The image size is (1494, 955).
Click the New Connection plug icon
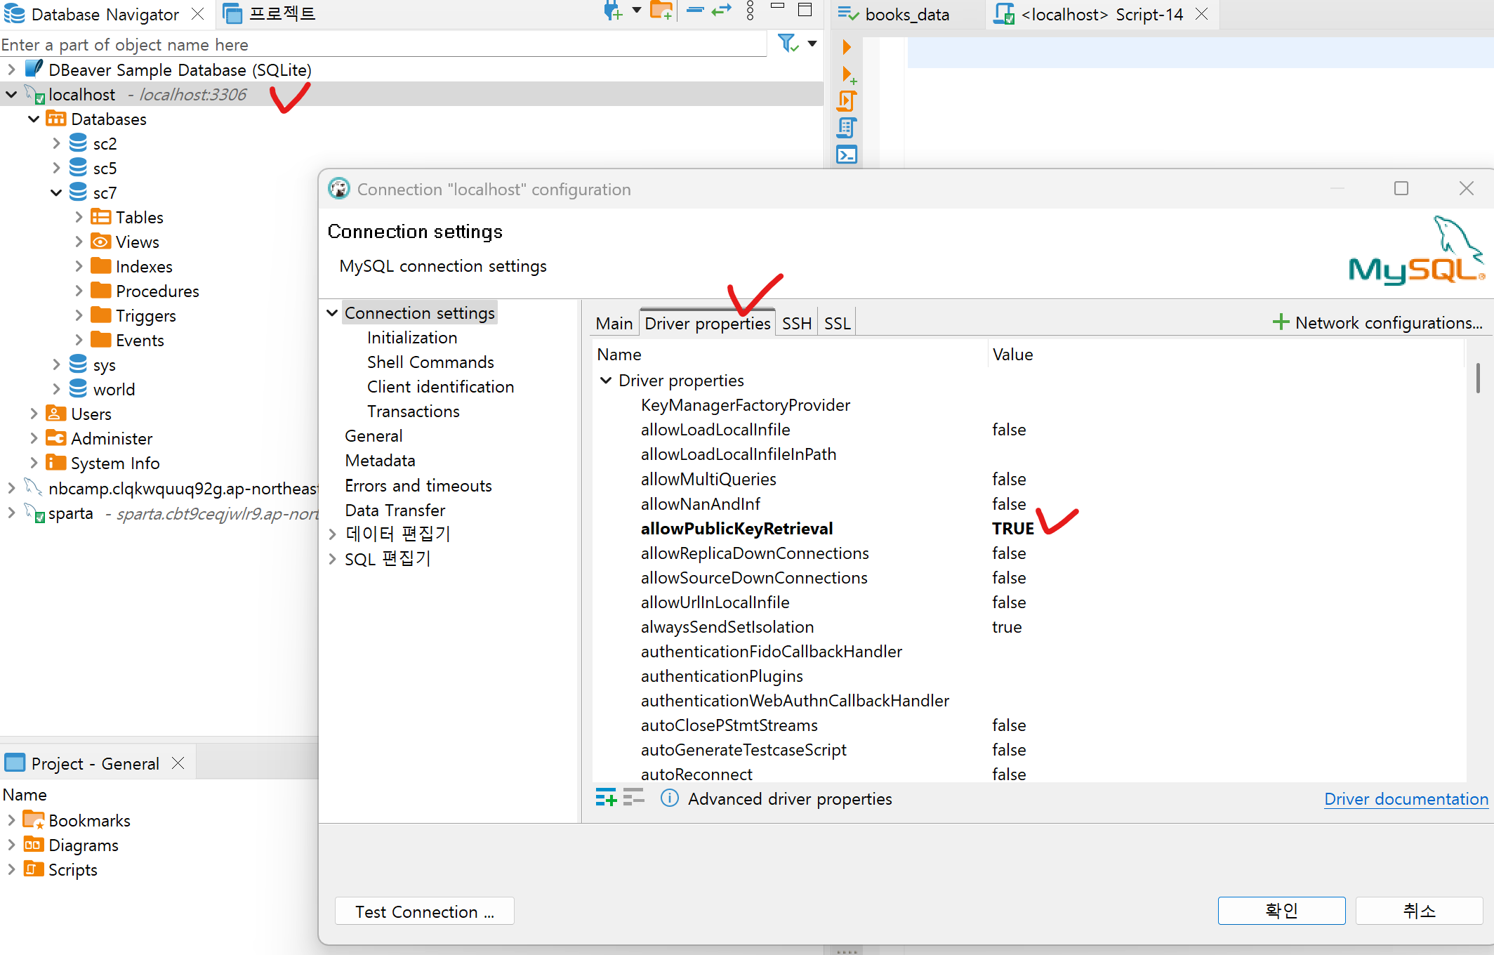tap(612, 12)
